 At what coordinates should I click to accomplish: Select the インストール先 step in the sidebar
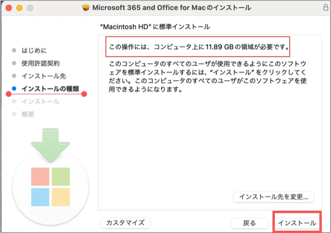(44, 76)
